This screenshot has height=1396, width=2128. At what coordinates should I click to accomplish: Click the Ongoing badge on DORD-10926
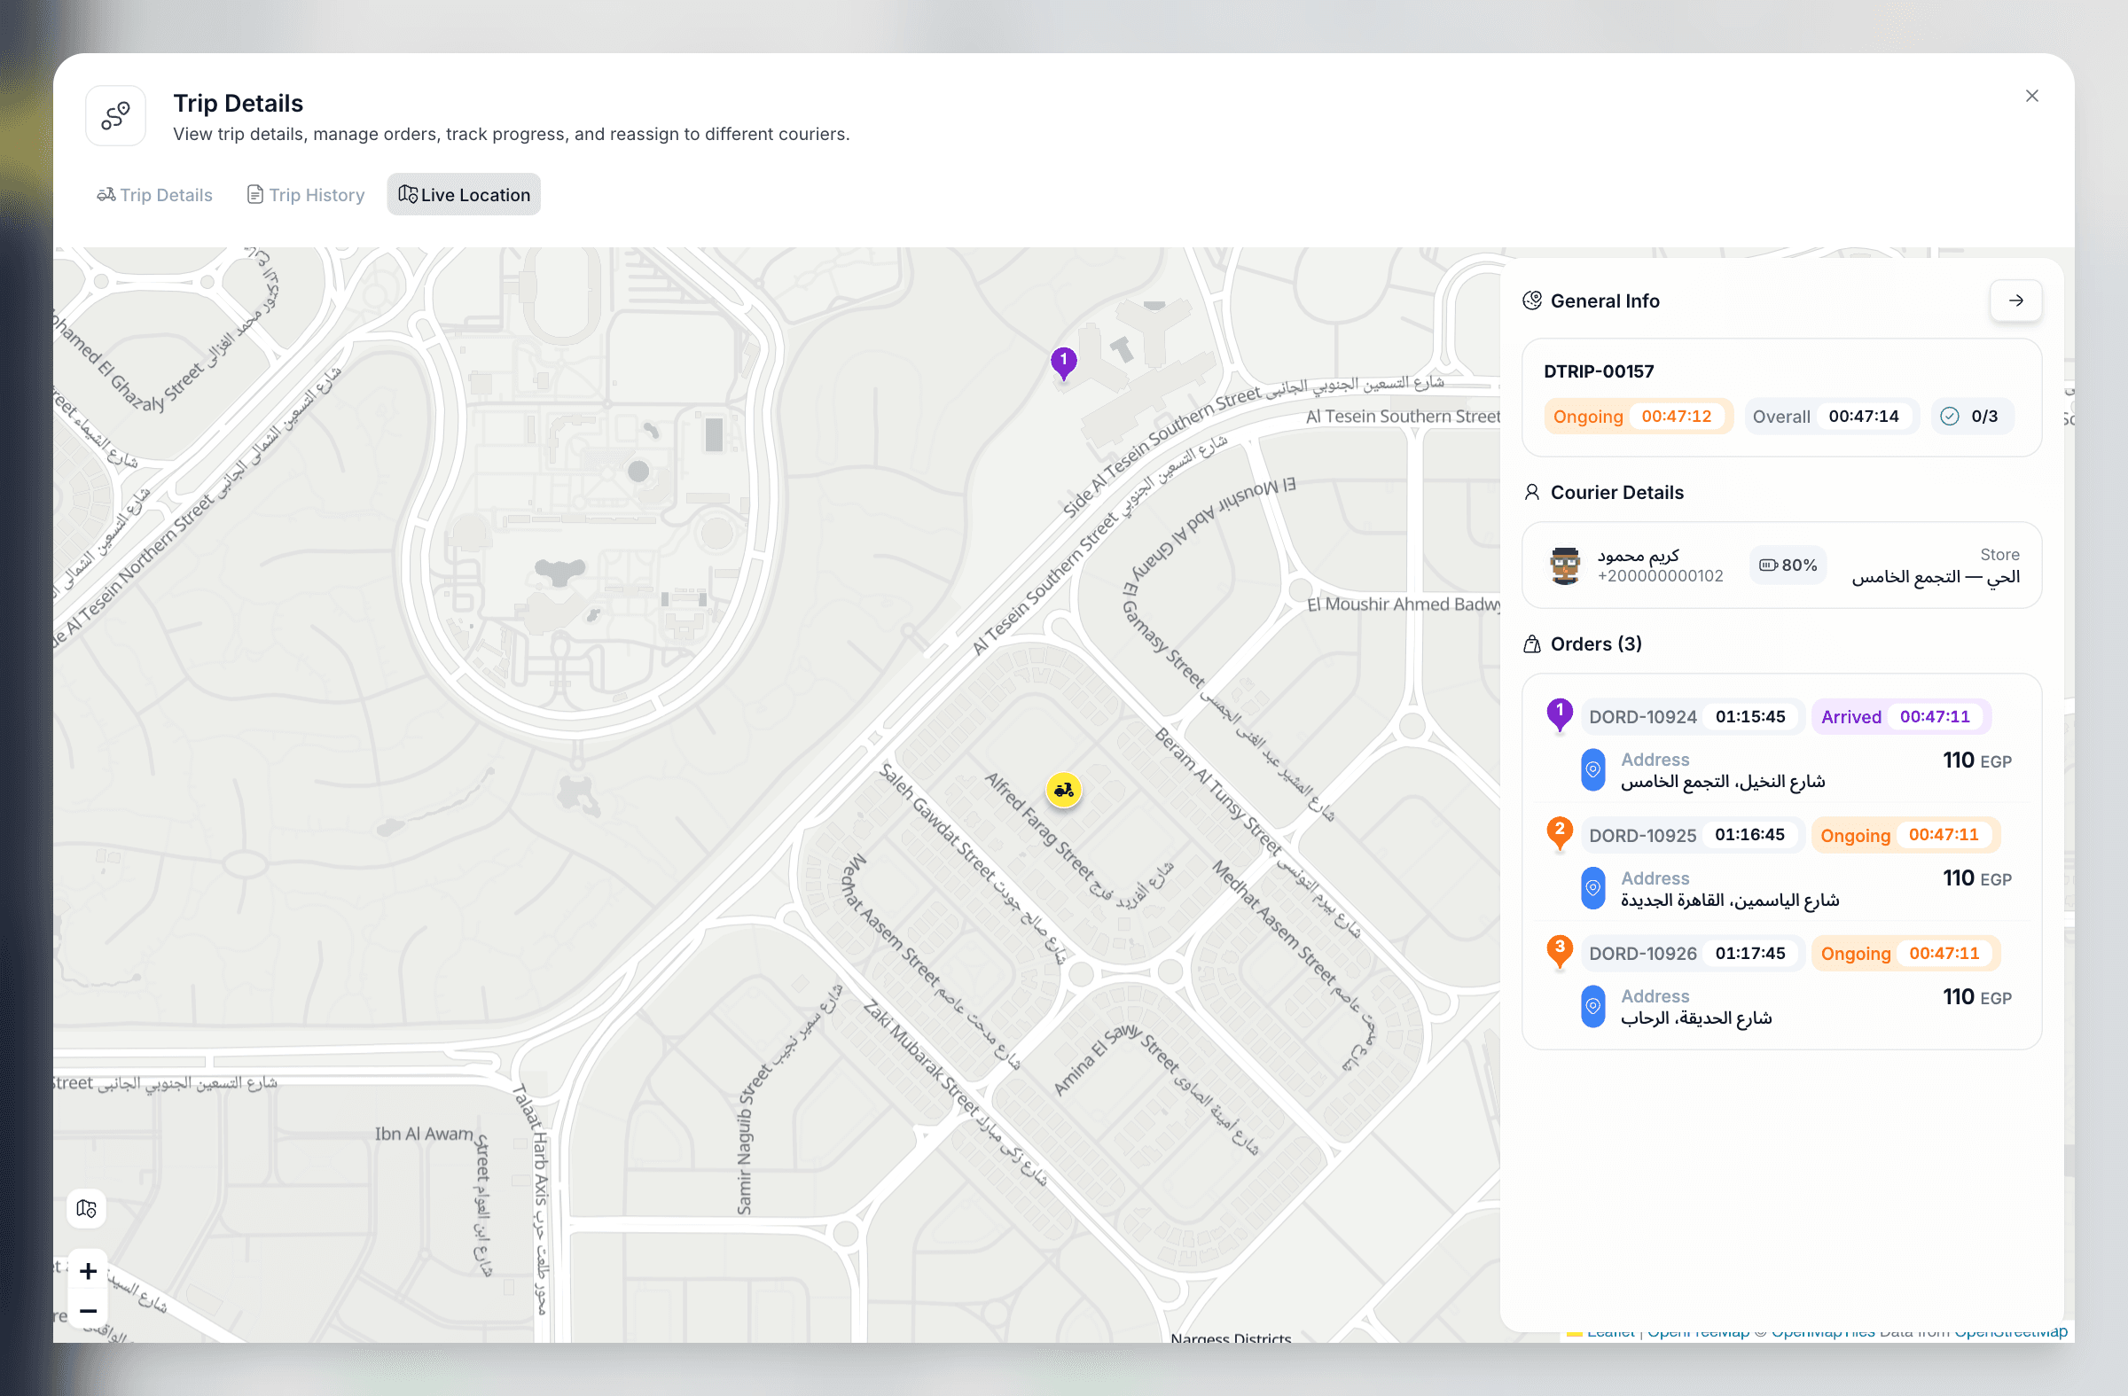[x=1905, y=954]
